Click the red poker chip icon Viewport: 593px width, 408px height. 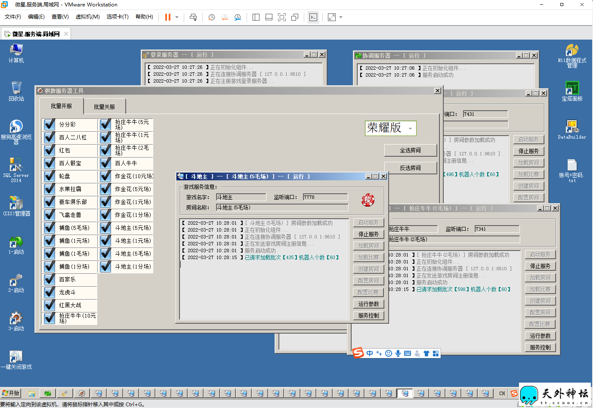click(x=368, y=200)
